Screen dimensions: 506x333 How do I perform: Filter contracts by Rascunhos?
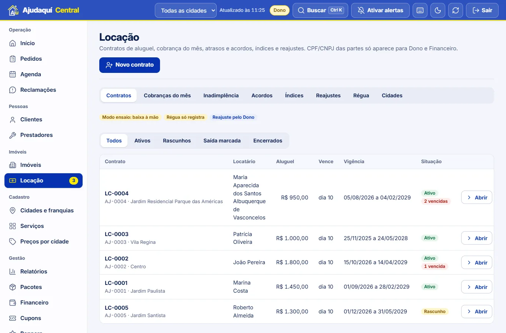pos(177,141)
